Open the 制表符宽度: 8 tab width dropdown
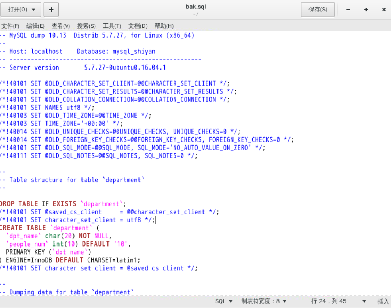Viewport: 391px width, 308px height. tap(264, 301)
